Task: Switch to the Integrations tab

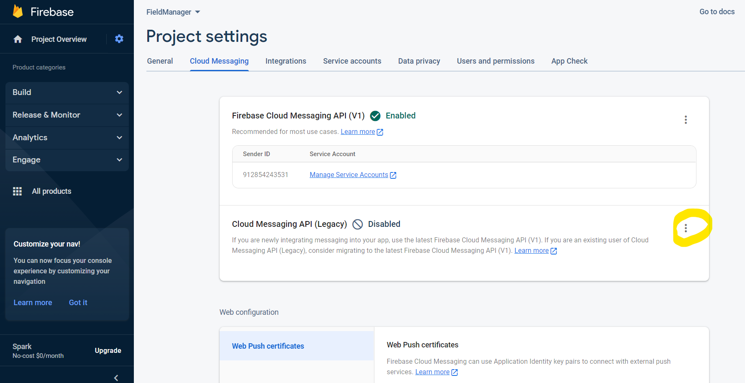Action: click(x=286, y=61)
